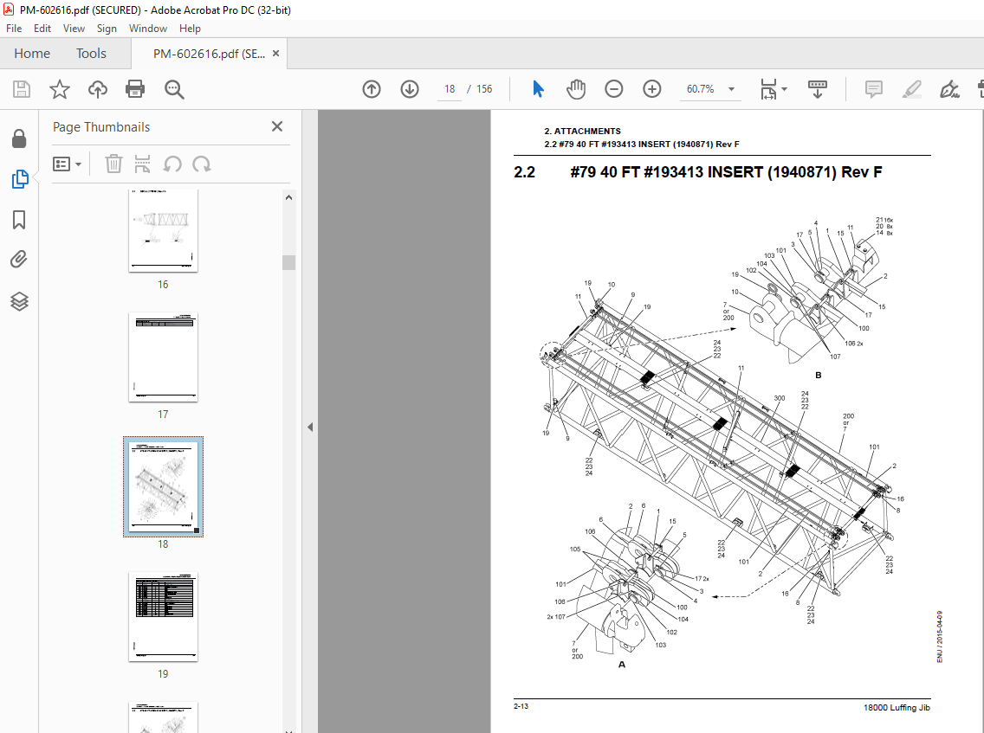Screen dimensions: 984x733
Task: Click the Fit page width icon
Action: (x=769, y=89)
